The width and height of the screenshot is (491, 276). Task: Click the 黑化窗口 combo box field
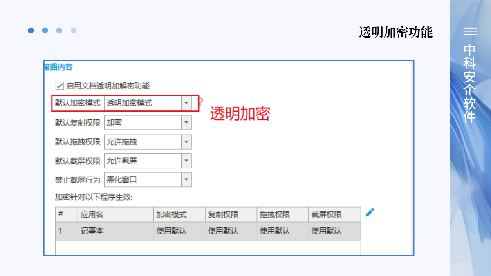(x=142, y=180)
